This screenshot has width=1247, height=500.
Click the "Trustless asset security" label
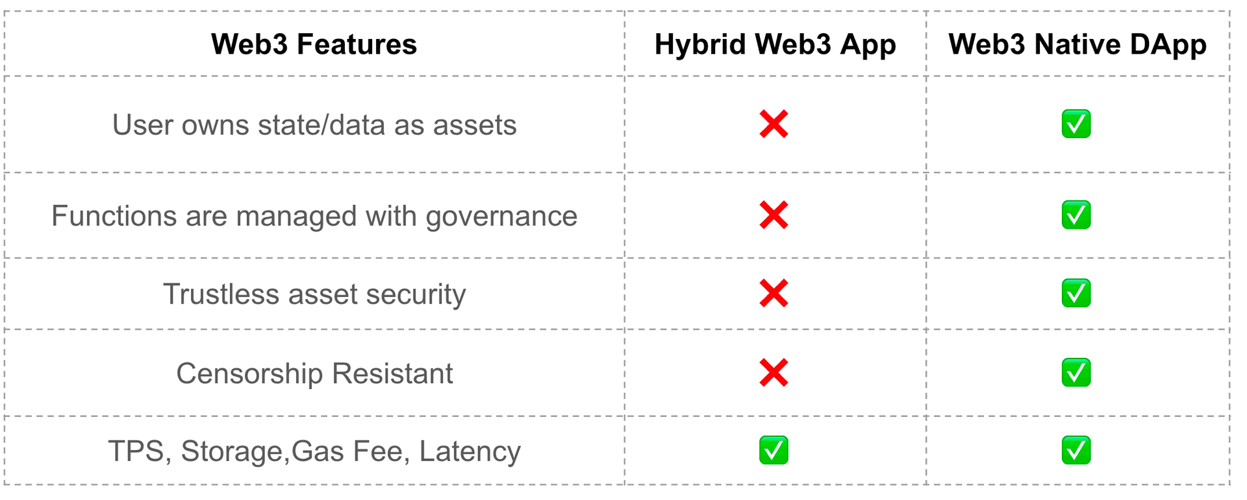pos(314,294)
